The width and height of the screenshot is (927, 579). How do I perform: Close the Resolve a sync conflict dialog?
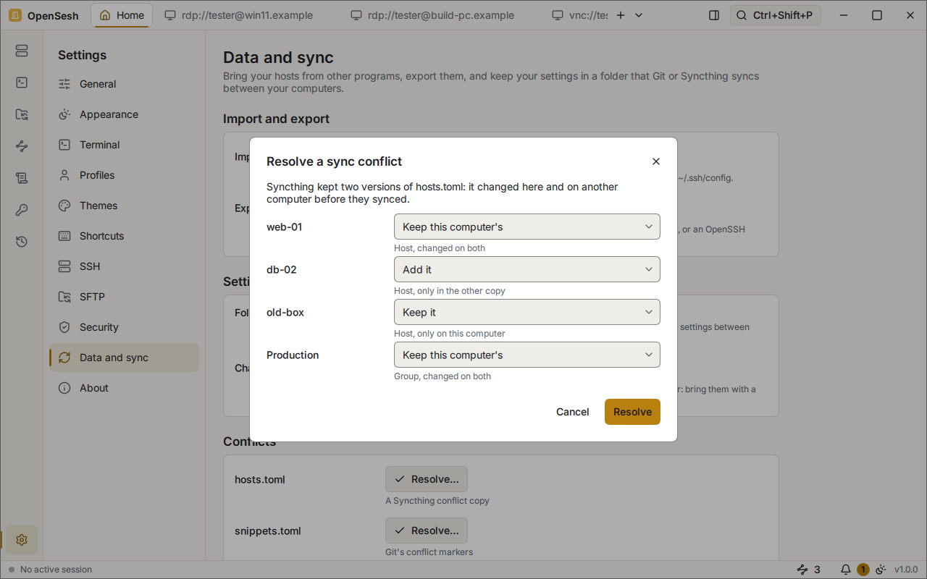[x=656, y=161]
